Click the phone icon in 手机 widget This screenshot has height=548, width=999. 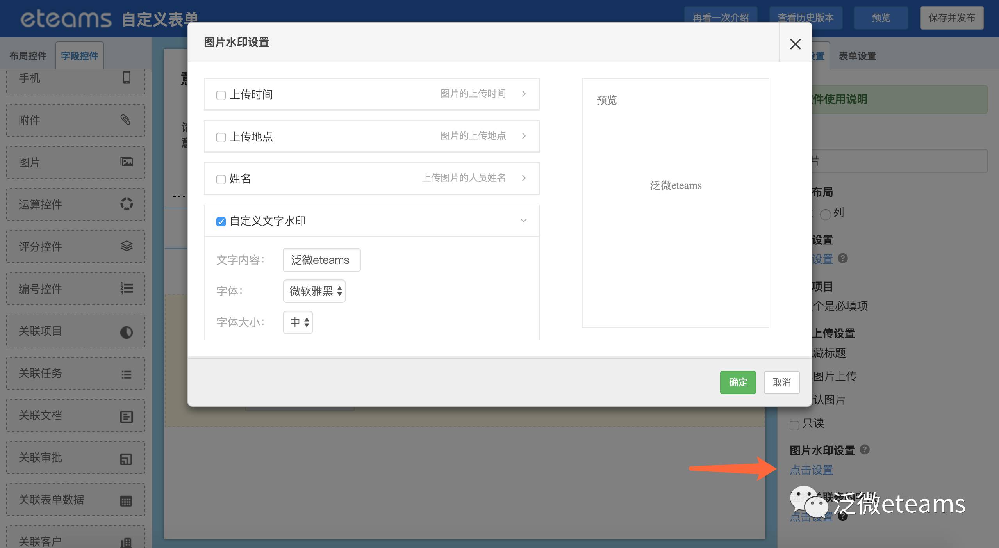(x=127, y=77)
